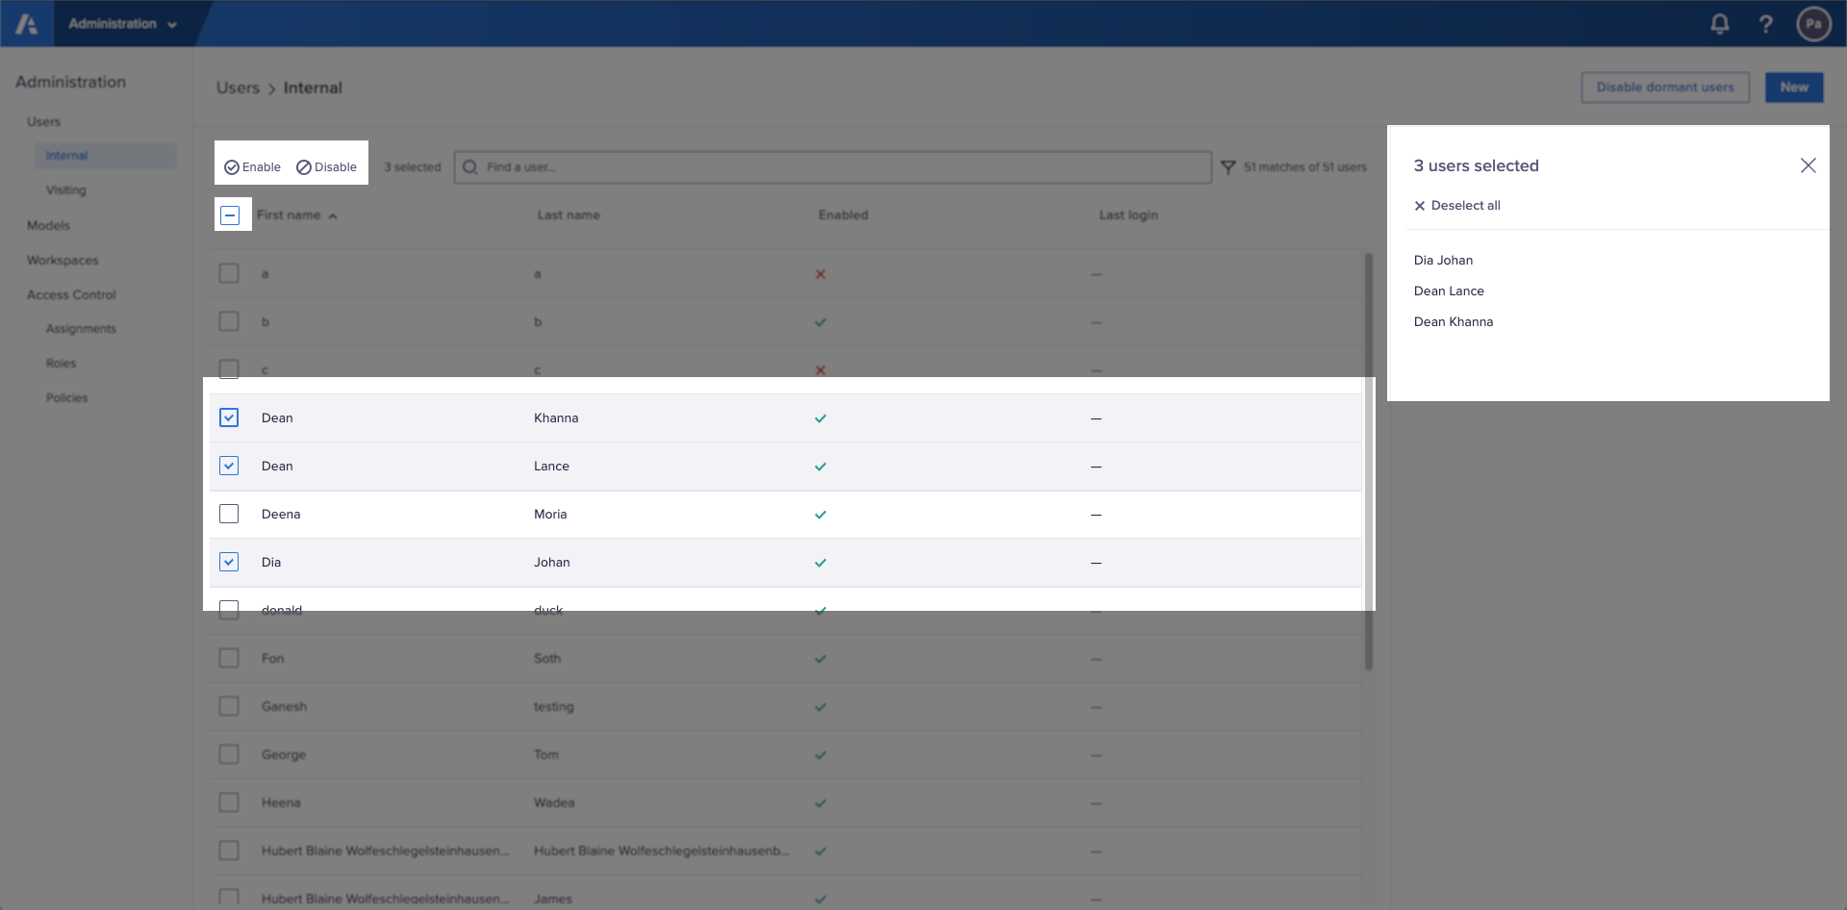
Task: Open the Administration app switcher dropdown
Action: pyautogui.click(x=125, y=23)
